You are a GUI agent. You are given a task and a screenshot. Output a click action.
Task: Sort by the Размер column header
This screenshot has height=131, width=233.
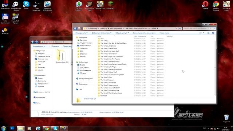[170, 36]
